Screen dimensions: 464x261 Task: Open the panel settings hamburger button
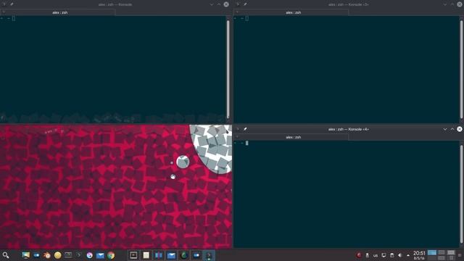tap(460, 255)
